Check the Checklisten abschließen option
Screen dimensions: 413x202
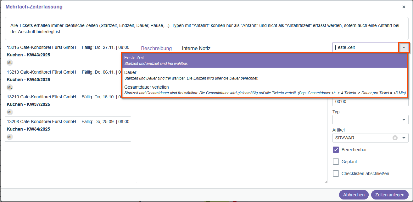pos(336,173)
